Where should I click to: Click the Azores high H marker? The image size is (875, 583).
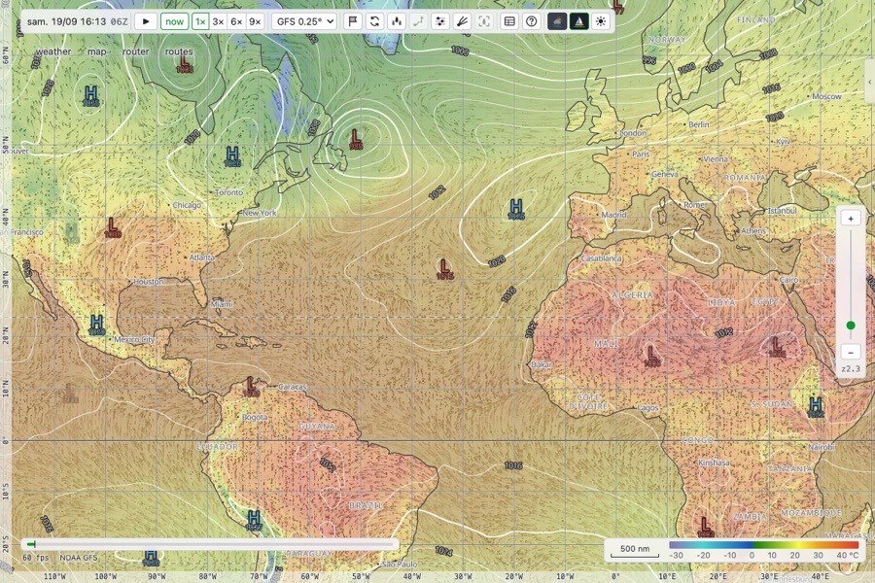(x=516, y=209)
